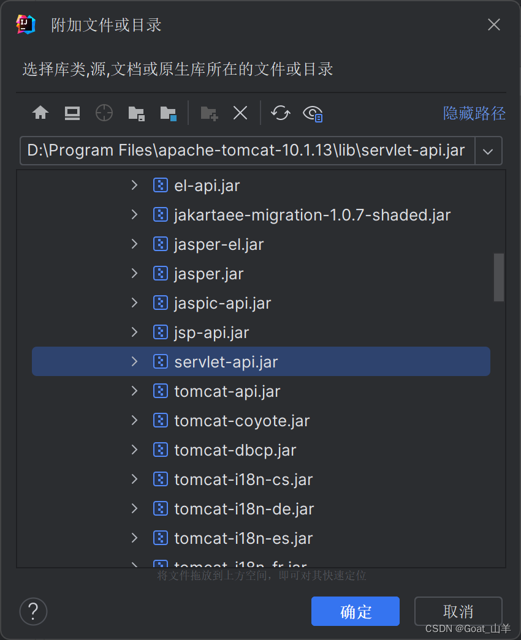
Task: Click the tomcat-api.jar archive icon
Action: [160, 391]
